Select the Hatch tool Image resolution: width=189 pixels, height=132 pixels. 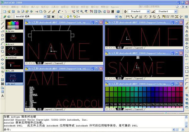pyautogui.click(x=3, y=80)
